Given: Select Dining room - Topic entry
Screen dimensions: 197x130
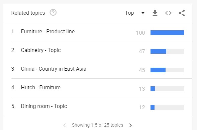Looking at the screenshot, I should click(x=44, y=106).
